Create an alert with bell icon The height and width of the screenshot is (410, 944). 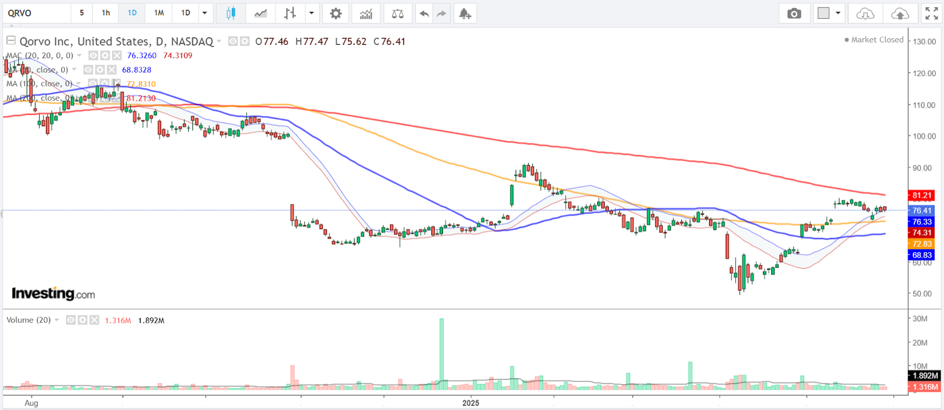(x=465, y=13)
